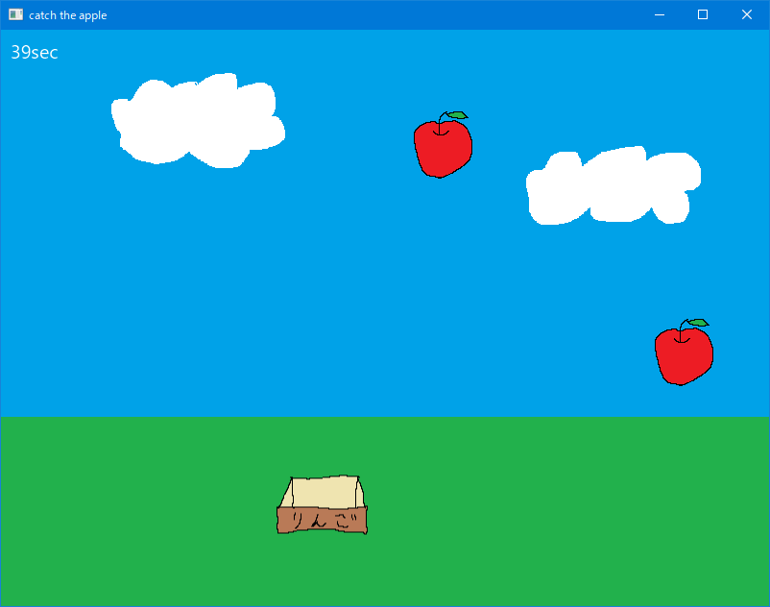
Task: Click the green grass left of the crate
Action: pyautogui.click(x=144, y=509)
